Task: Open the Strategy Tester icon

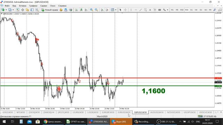Action: (37, 10)
